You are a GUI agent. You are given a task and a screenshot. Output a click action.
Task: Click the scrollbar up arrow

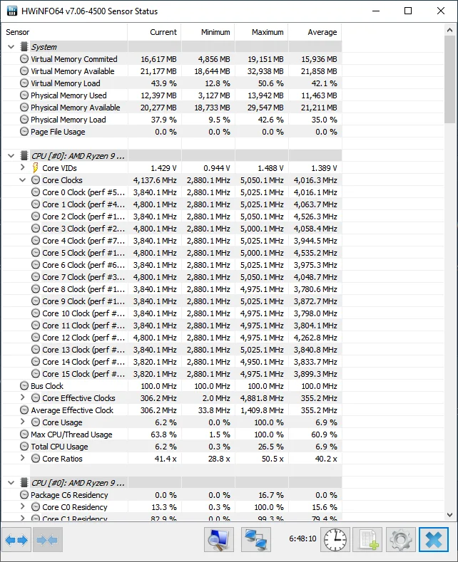point(449,30)
